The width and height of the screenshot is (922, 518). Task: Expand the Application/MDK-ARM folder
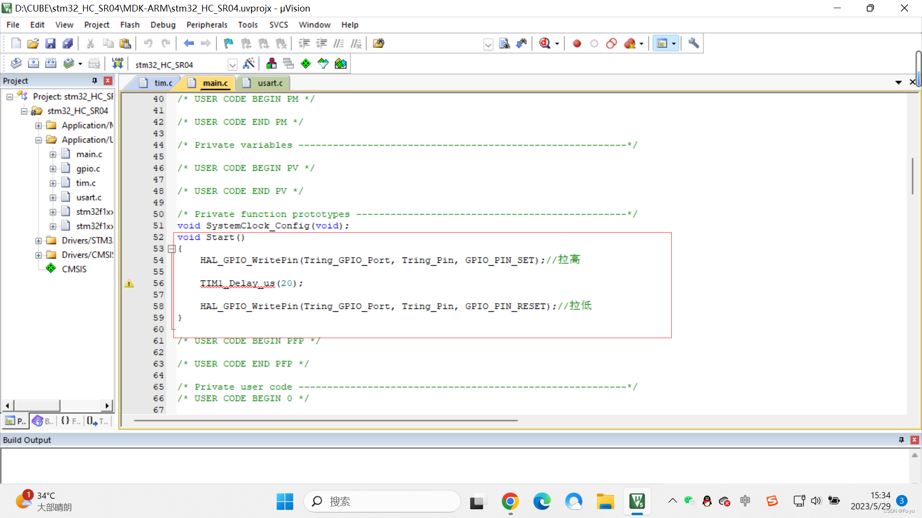click(38, 126)
